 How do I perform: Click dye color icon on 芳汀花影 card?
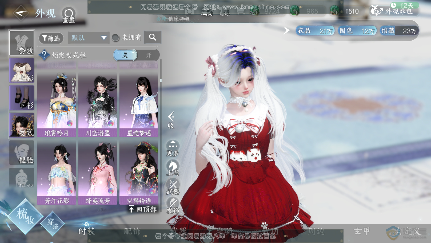coord(70,191)
